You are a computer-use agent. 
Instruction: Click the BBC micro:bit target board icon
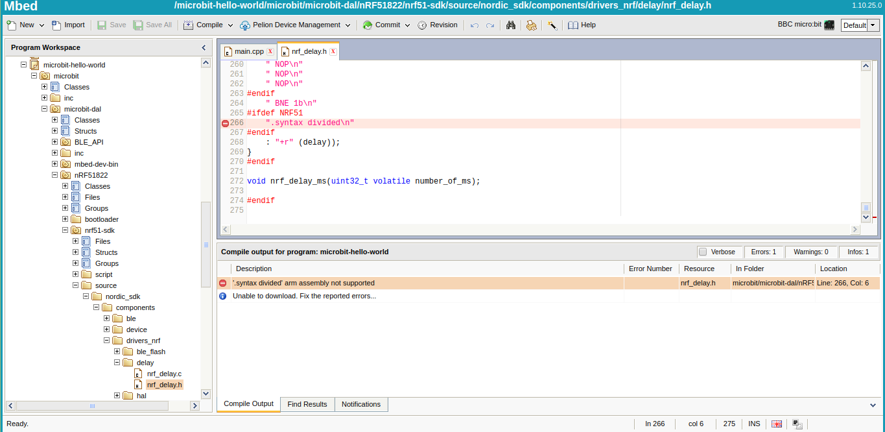click(x=829, y=25)
